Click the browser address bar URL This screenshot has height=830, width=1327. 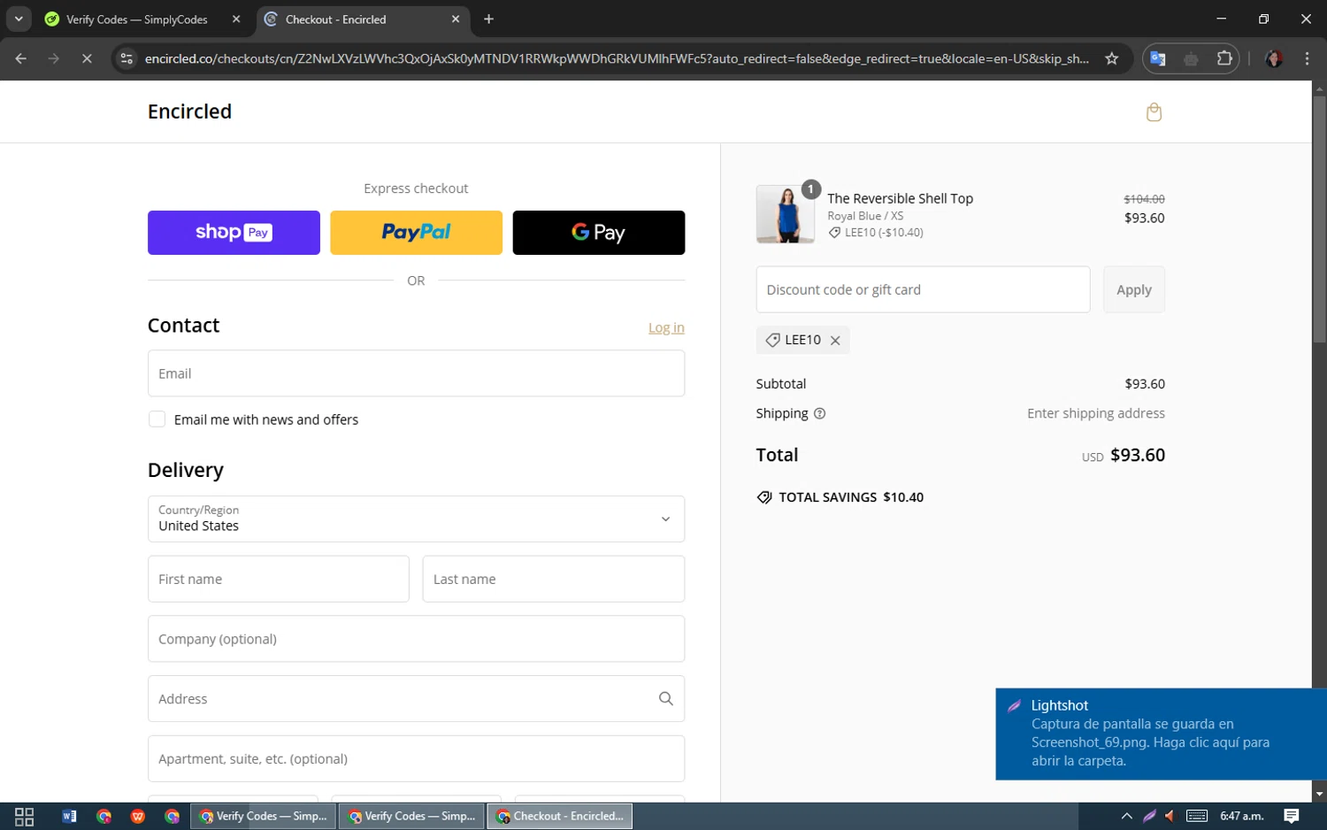point(617,58)
